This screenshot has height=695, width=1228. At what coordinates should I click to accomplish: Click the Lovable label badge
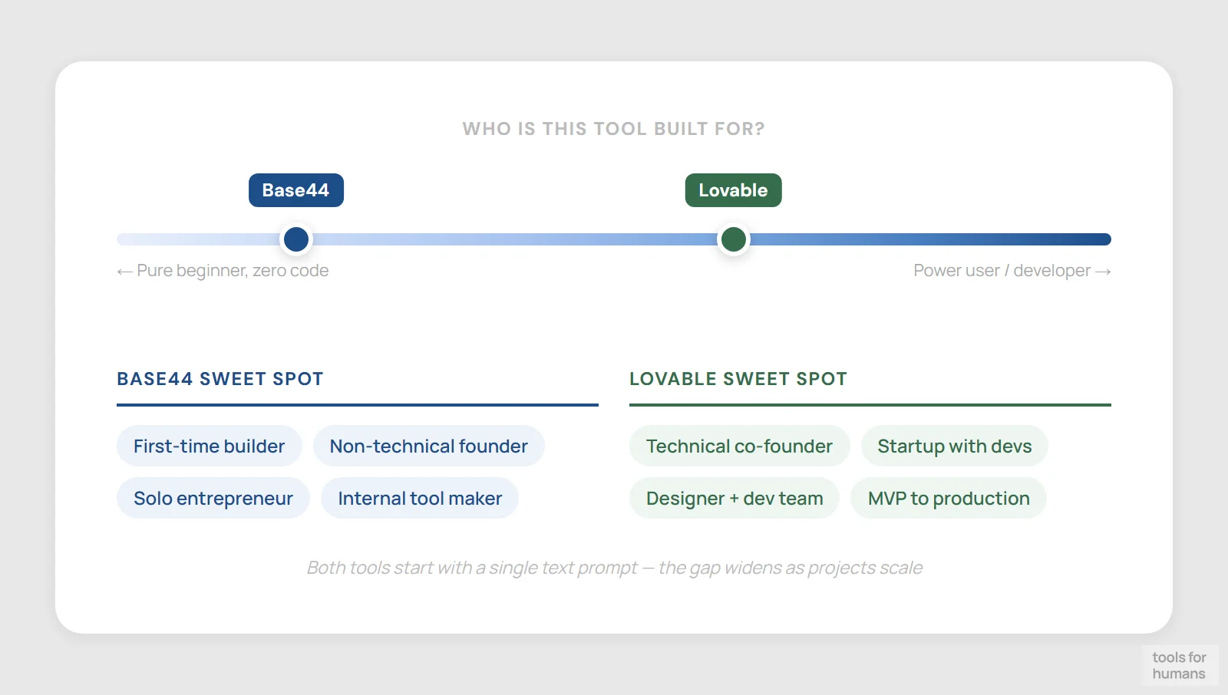click(733, 189)
